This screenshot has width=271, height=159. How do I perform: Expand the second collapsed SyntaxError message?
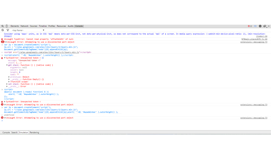click(5, 101)
